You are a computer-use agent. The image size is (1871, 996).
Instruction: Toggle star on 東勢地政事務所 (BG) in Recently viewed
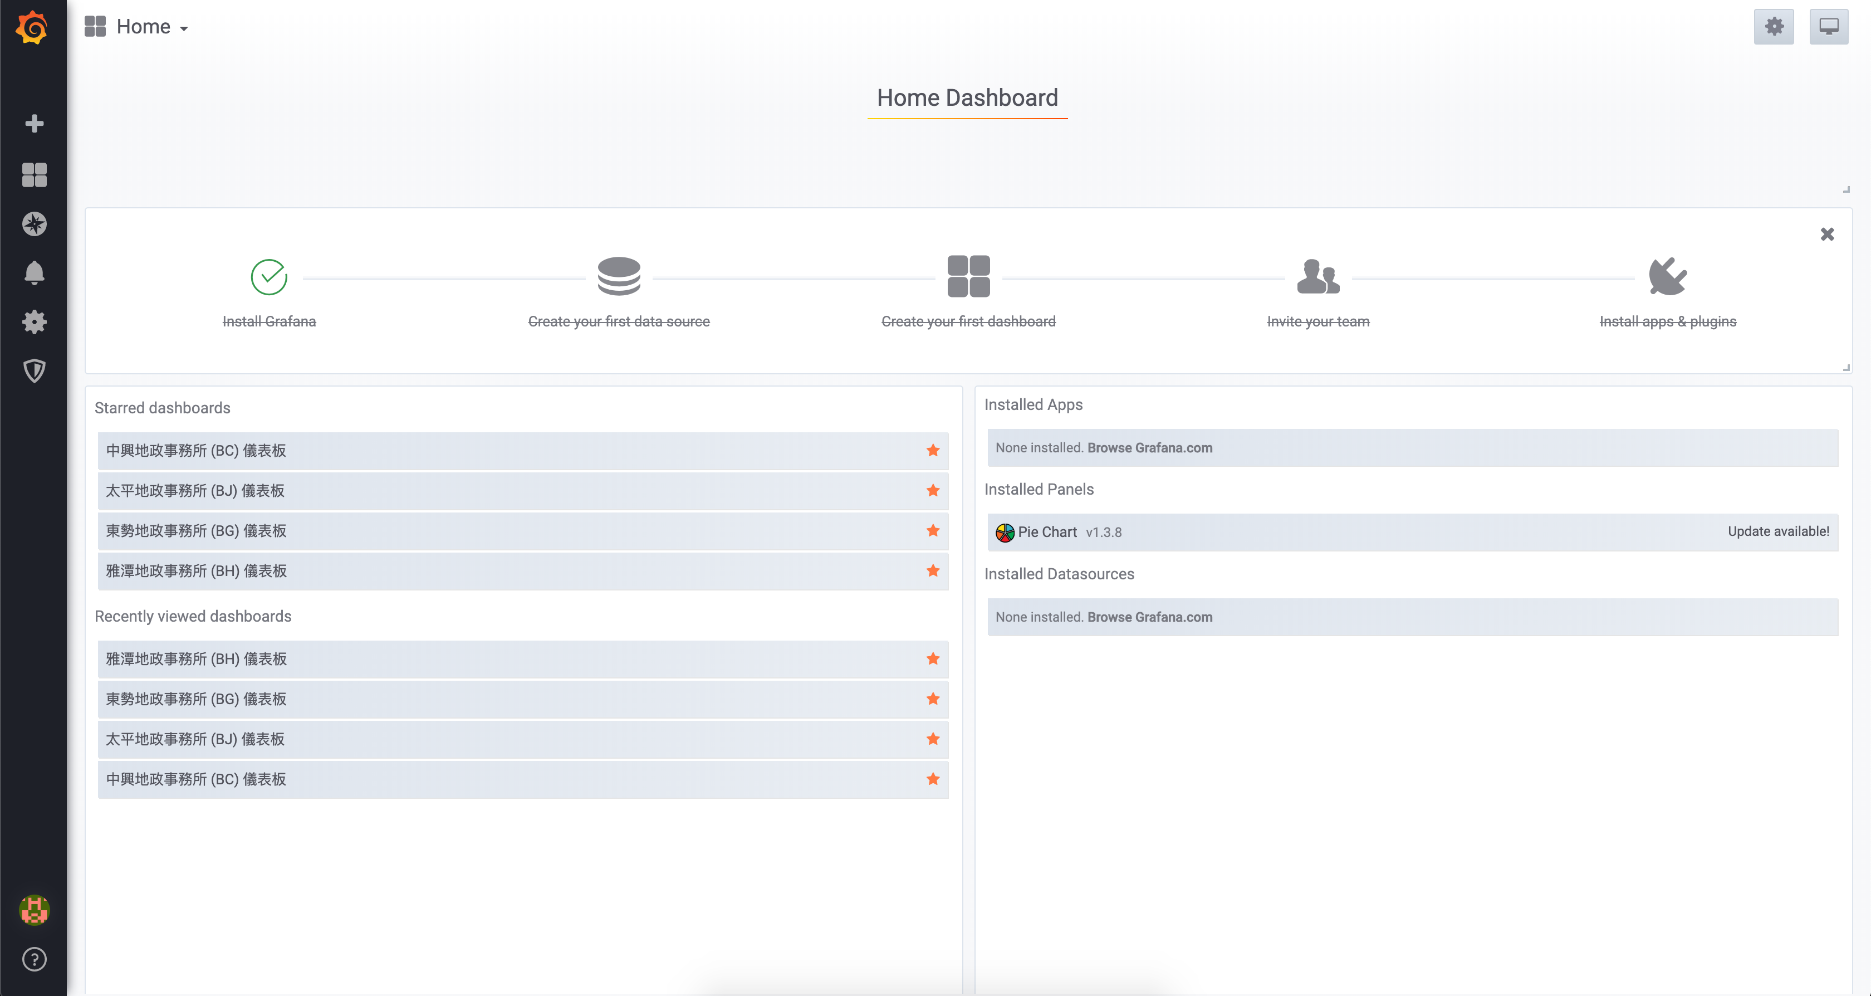[x=933, y=699]
